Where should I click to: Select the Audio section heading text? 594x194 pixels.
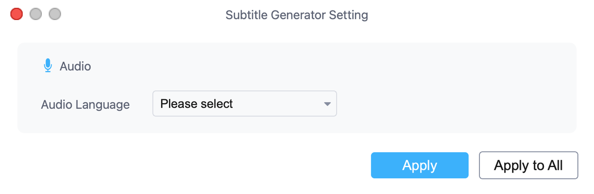pyautogui.click(x=75, y=66)
